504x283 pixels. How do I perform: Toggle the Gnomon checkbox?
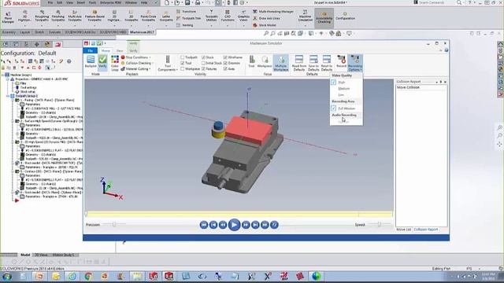(225, 63)
